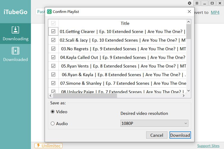224x149 pixels.
Task: Close the Confirm Playlist dialog
Action: 189,11
